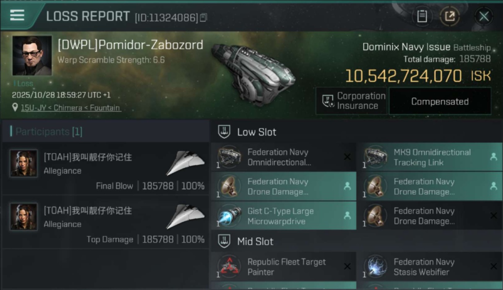503x290 pixels.
Task: Click the Final Blow participant portrait
Action: point(24,163)
